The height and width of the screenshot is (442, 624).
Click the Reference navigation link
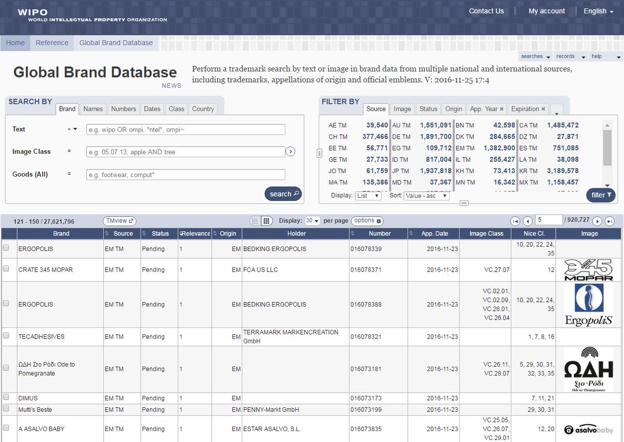click(52, 43)
